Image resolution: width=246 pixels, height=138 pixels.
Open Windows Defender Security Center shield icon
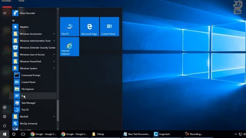pyautogui.click(x=15, y=48)
